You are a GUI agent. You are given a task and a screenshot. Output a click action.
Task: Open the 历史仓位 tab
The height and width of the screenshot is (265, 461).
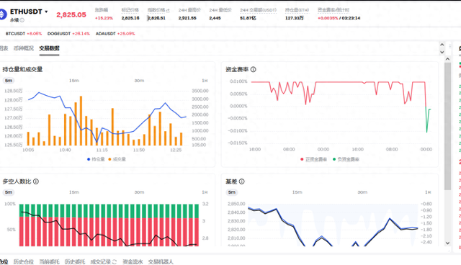pos(24,261)
